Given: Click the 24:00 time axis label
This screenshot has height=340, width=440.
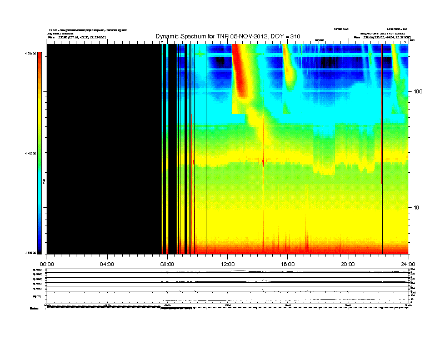Looking at the screenshot, I should (408, 264).
